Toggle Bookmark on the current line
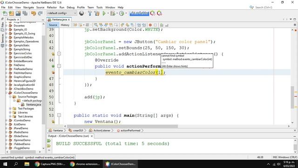 tap(132, 25)
